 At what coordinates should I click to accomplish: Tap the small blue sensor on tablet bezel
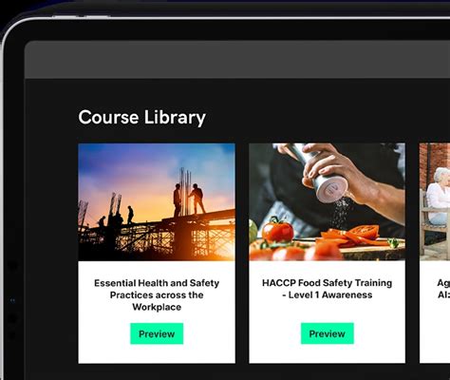tap(12, 300)
